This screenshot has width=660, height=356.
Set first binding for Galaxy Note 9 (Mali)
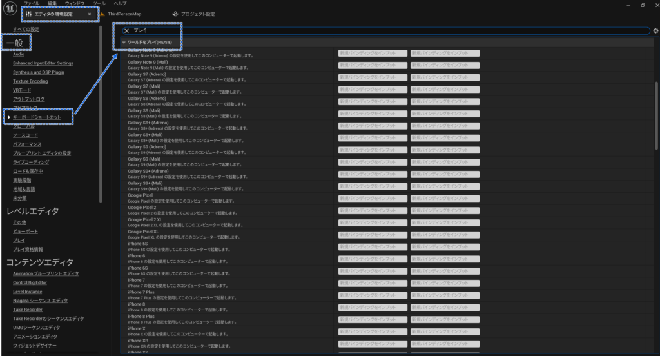(x=373, y=65)
